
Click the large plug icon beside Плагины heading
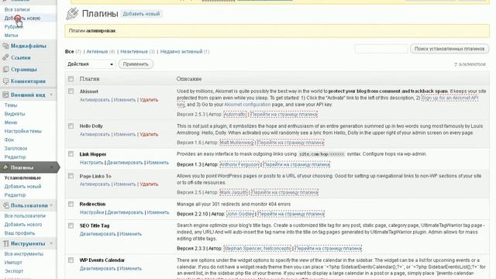[x=72, y=14]
